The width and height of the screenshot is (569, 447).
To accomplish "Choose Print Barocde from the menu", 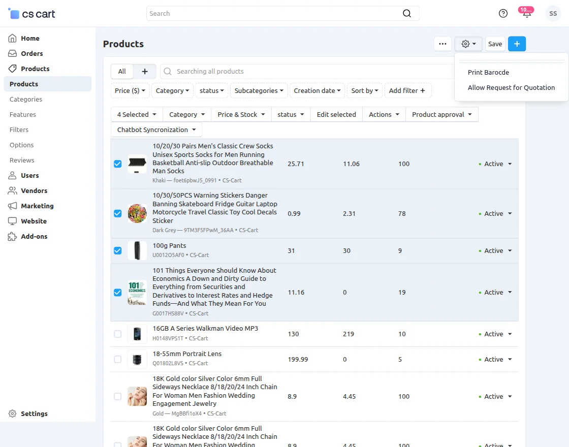I will click(488, 73).
